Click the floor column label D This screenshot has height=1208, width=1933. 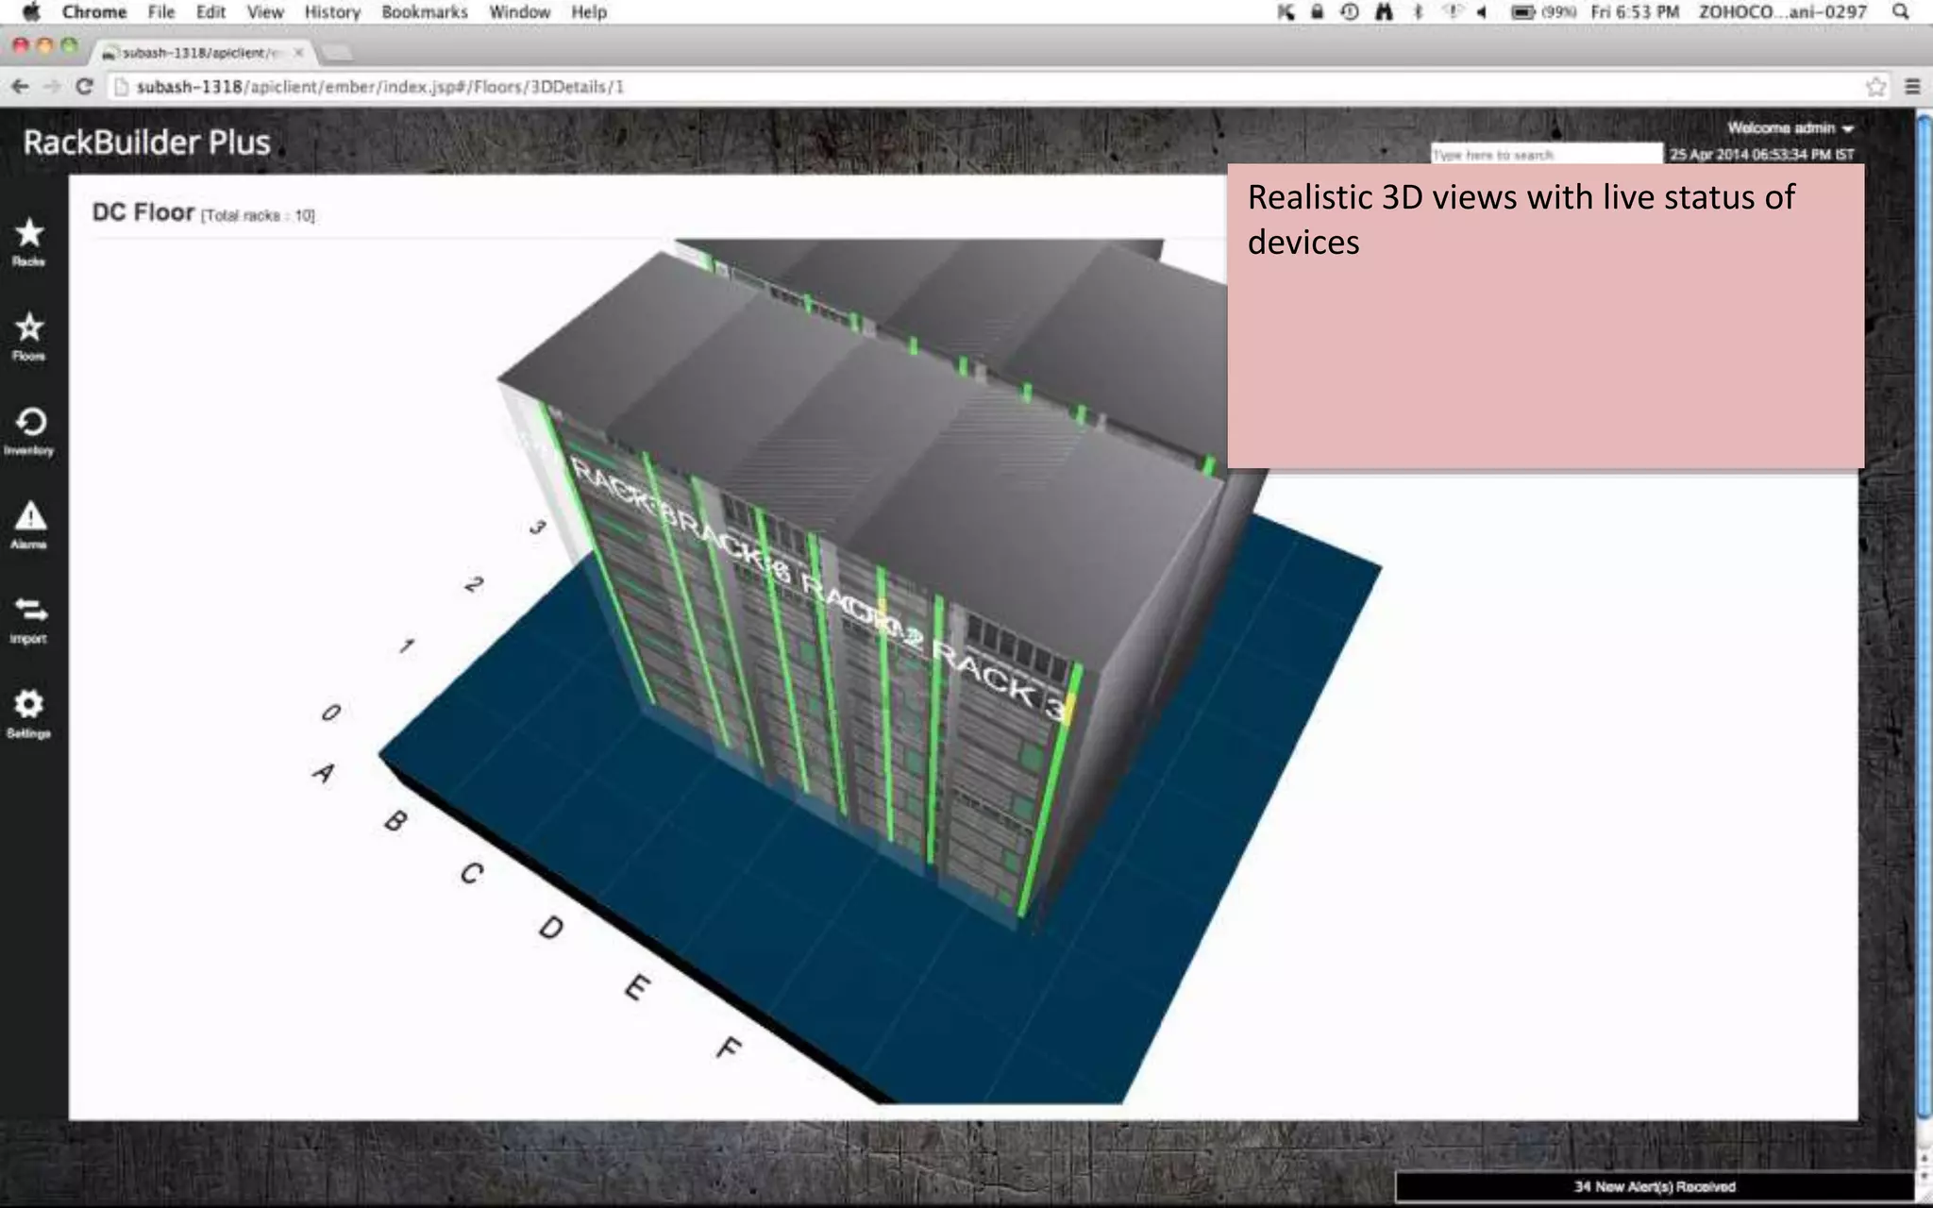[551, 928]
